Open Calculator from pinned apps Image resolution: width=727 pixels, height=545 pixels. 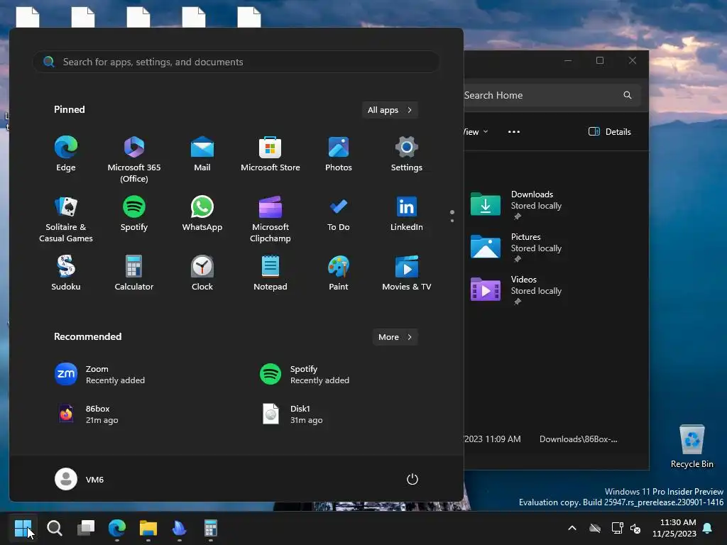click(134, 273)
